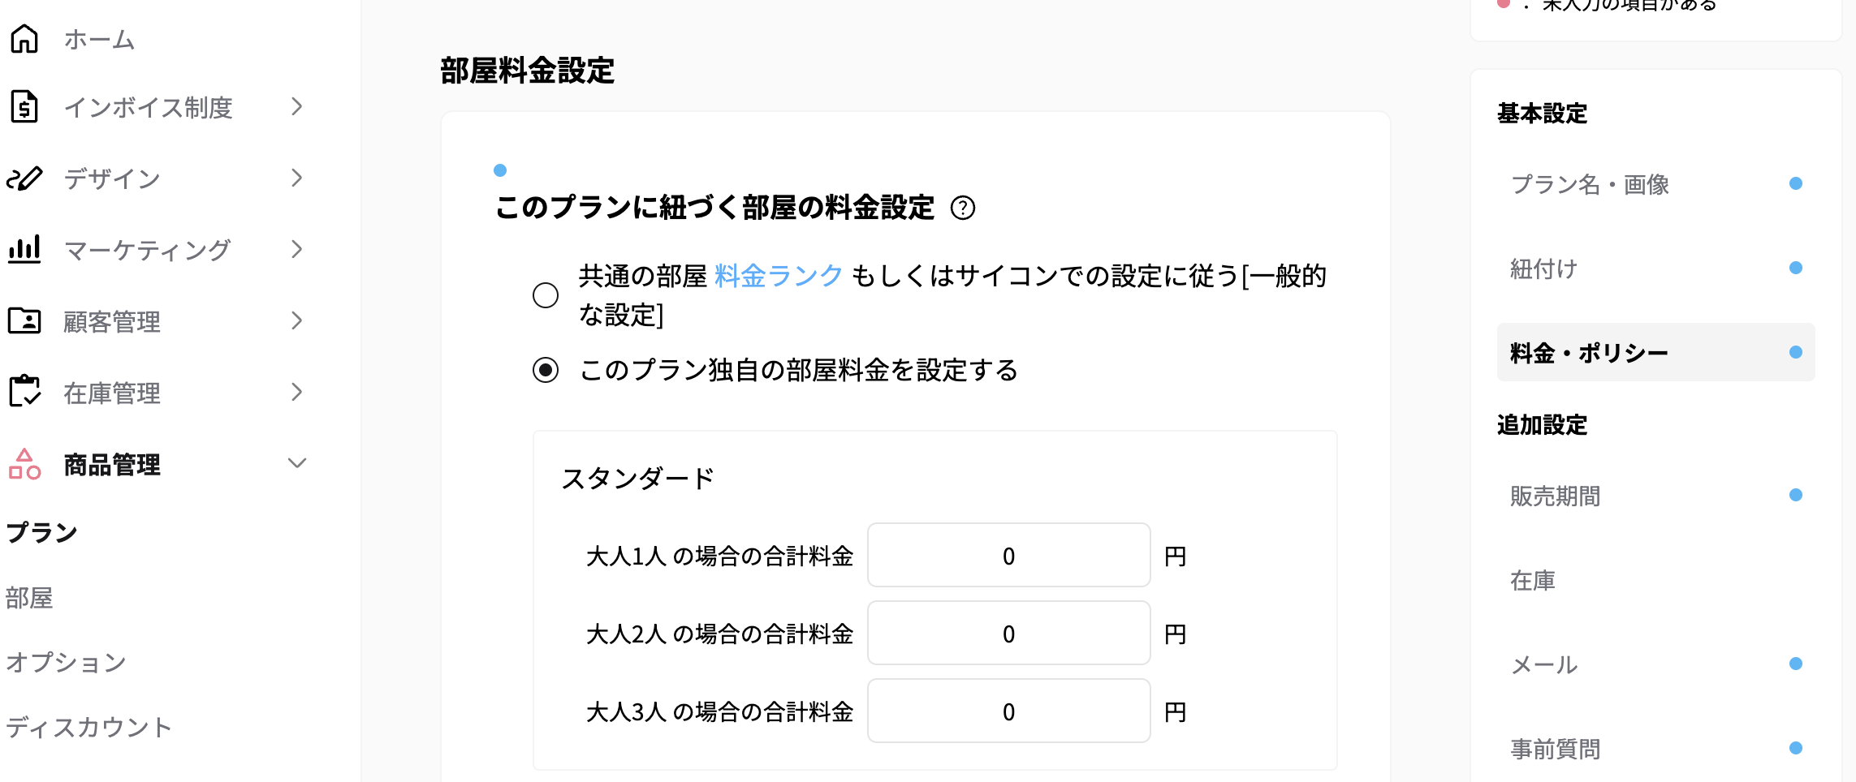Collapse the 商品管理 section chevron
This screenshot has width=1856, height=782.
tap(297, 463)
